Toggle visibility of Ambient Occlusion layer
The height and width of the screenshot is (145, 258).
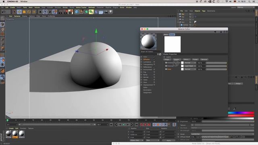(x=166, y=63)
